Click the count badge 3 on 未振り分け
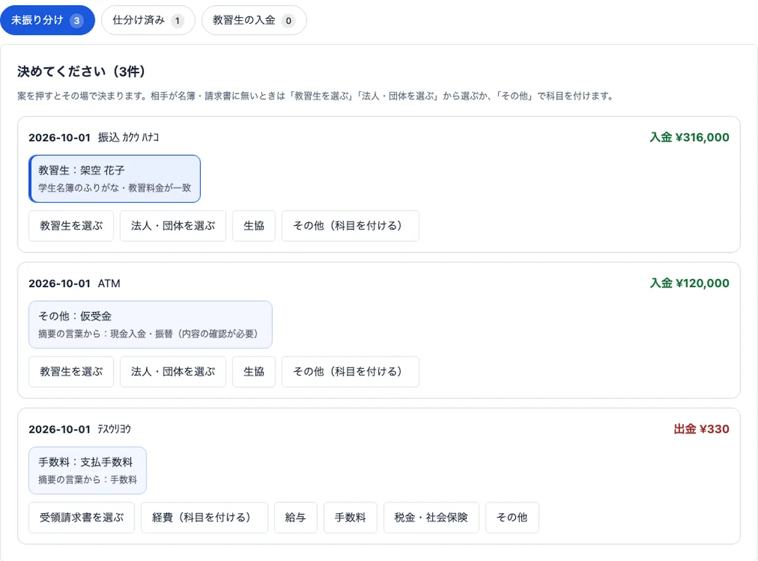 [76, 21]
